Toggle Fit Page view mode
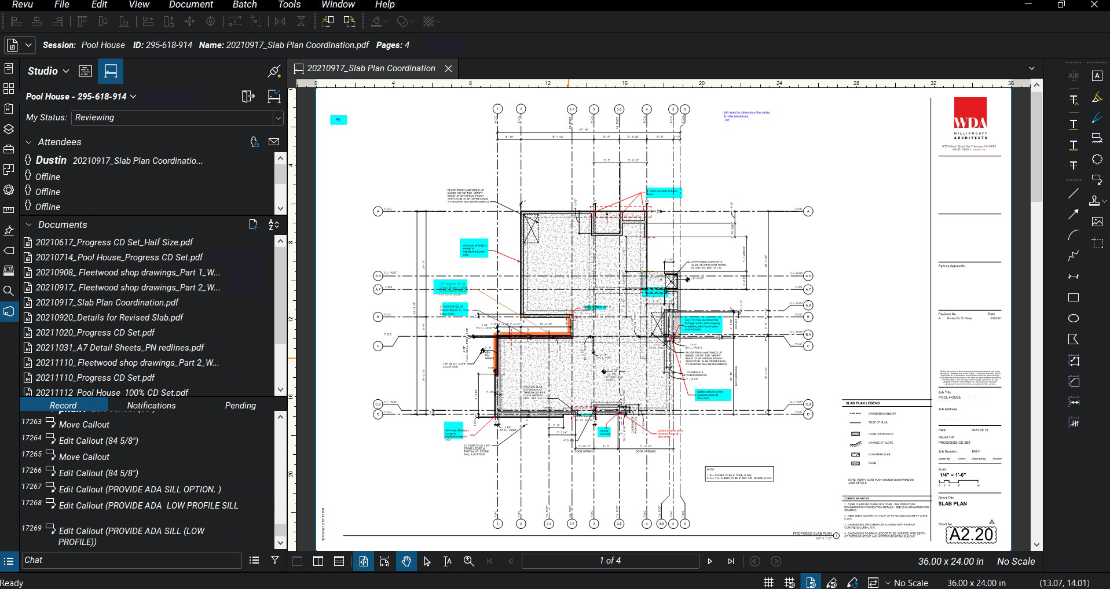1110x589 pixels. coord(363,561)
